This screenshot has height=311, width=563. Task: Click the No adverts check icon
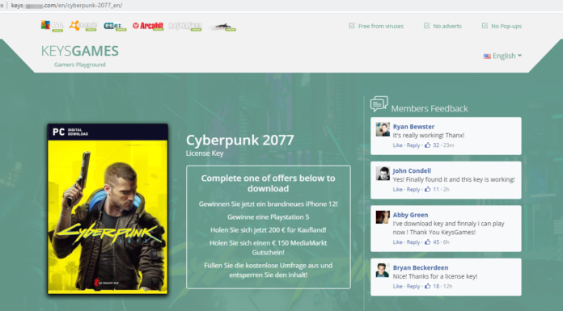click(426, 26)
